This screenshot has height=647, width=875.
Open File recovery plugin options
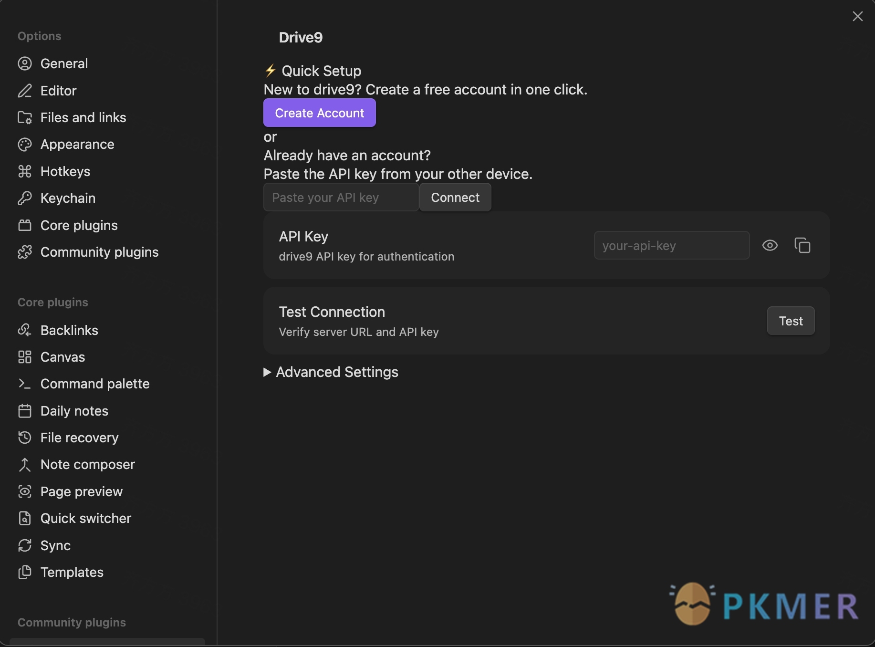pyautogui.click(x=107, y=438)
